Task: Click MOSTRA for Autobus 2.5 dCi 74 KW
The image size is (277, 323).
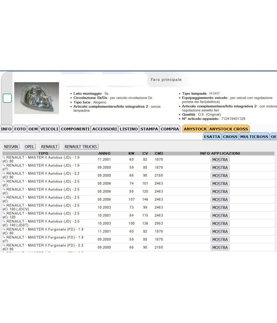Action: [220, 184]
